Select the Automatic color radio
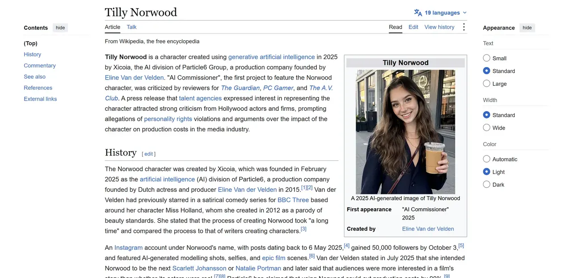The width and height of the screenshot is (572, 278). coord(487,159)
